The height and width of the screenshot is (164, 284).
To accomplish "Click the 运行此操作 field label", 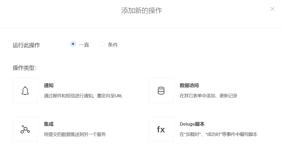I will click(26, 45).
